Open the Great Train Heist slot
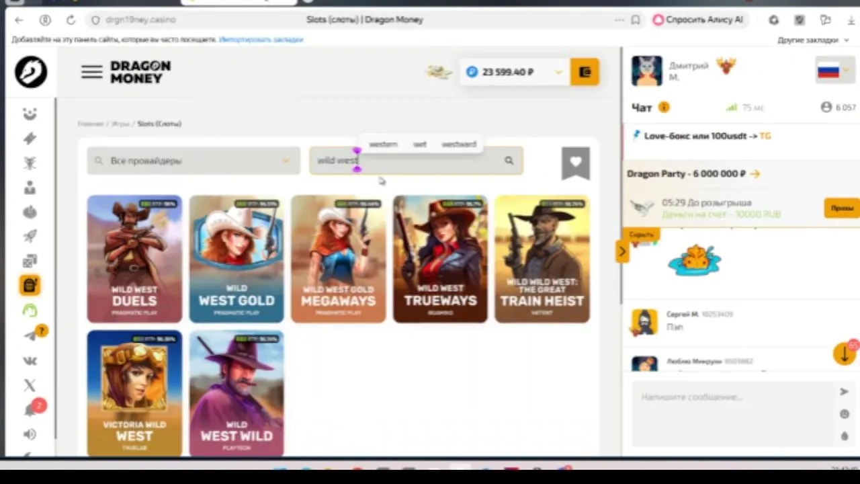The width and height of the screenshot is (860, 484). (x=542, y=259)
